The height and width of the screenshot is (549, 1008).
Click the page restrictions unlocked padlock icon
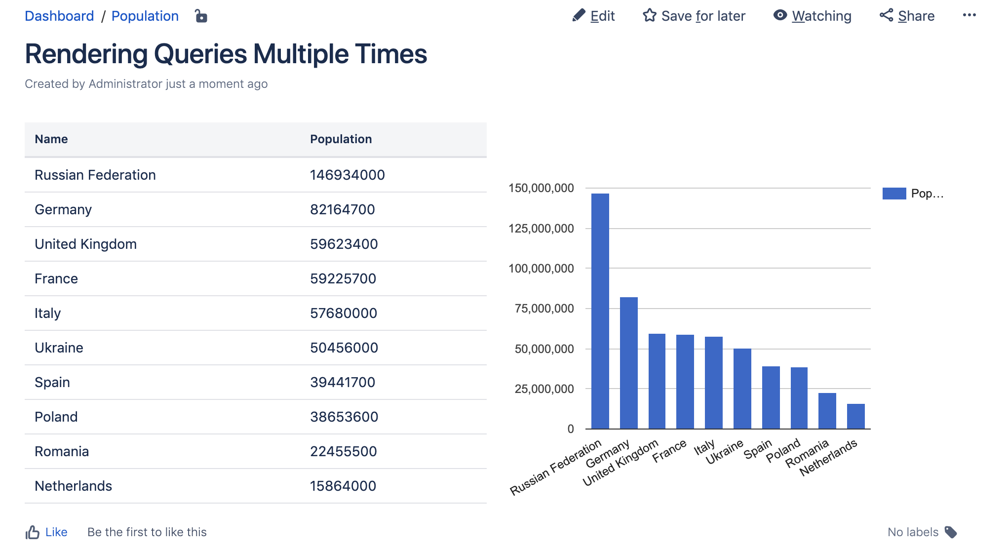[x=201, y=16]
